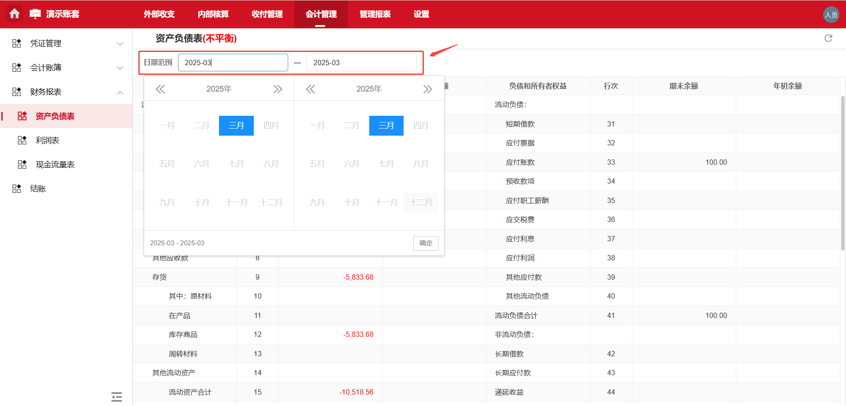Select the 资产负债表 report icon
The width and height of the screenshot is (846, 406).
pos(22,116)
